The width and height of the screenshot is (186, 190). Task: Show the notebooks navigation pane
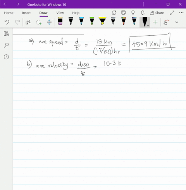6,34
